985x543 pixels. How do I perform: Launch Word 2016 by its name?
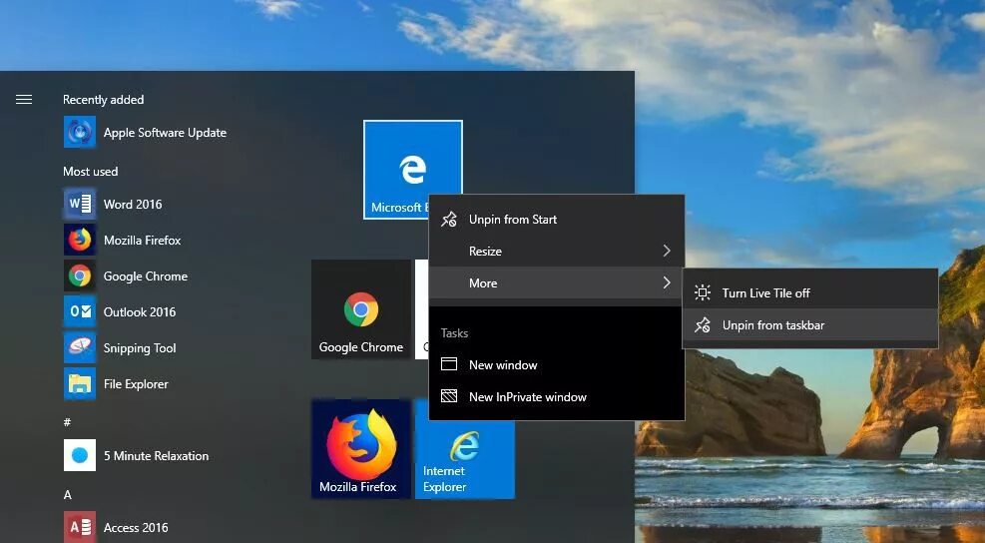(133, 205)
